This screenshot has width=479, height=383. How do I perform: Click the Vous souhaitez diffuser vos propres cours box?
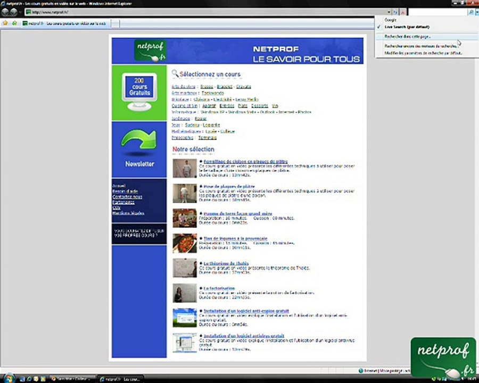tap(139, 234)
